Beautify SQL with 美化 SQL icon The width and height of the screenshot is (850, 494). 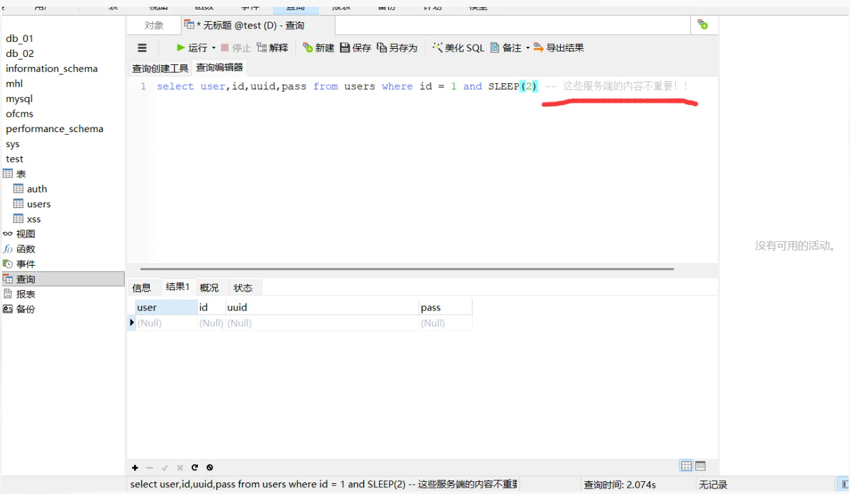coord(459,47)
